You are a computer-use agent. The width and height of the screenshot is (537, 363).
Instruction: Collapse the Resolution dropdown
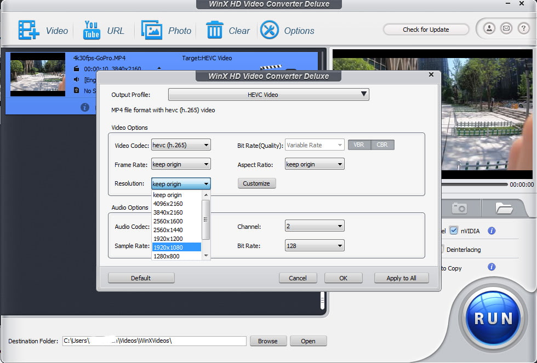tap(181, 184)
